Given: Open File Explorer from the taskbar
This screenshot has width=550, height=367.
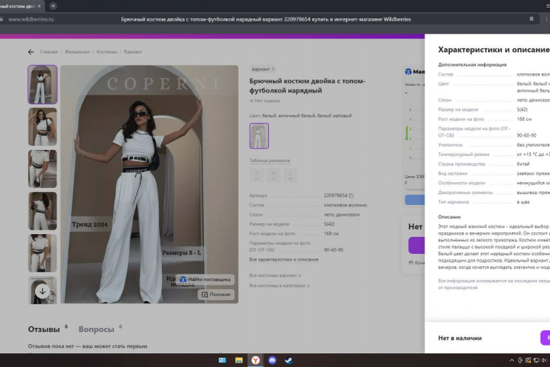Looking at the screenshot, I should coord(239,360).
